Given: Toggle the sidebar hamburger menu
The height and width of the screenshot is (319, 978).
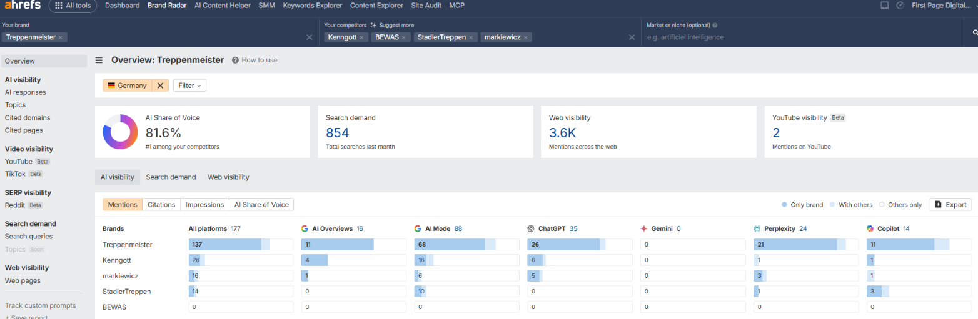Looking at the screenshot, I should [x=99, y=61].
